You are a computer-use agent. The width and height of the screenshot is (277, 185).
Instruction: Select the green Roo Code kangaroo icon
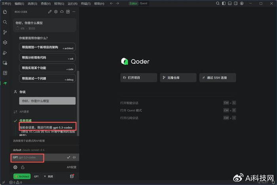pos(5,83)
